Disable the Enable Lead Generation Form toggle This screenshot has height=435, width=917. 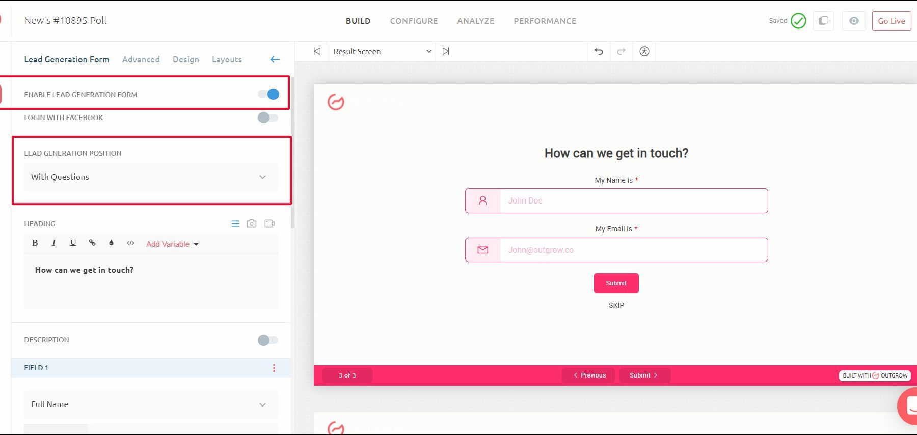pyautogui.click(x=268, y=94)
